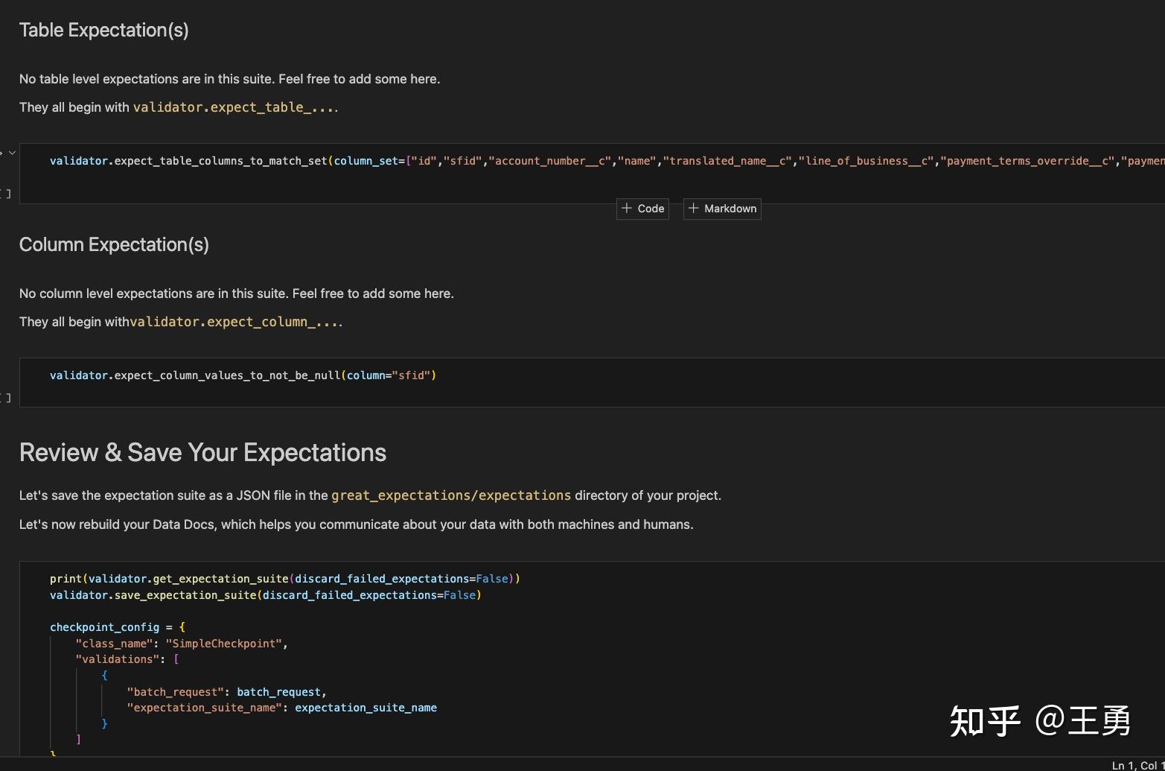Image resolution: width=1165 pixels, height=771 pixels.
Task: Click the great_expectations/expectations path text
Action: 451,495
